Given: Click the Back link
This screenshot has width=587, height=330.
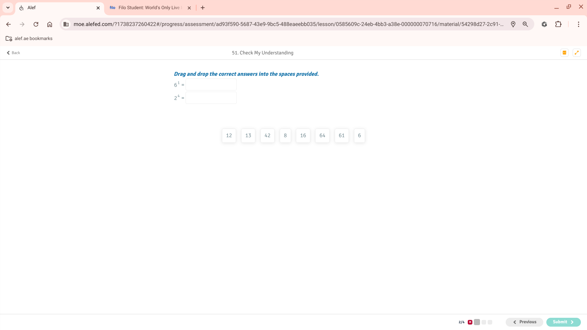Looking at the screenshot, I should [x=13, y=53].
